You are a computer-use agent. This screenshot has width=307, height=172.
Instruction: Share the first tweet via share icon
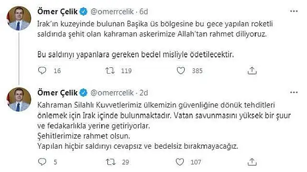point(252,70)
